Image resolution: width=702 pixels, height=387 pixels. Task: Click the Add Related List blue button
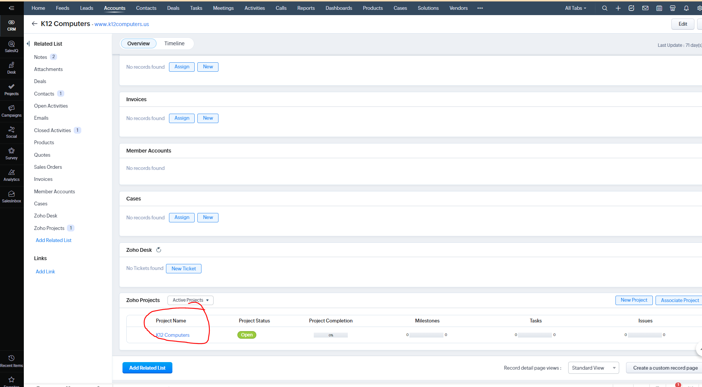pos(147,368)
